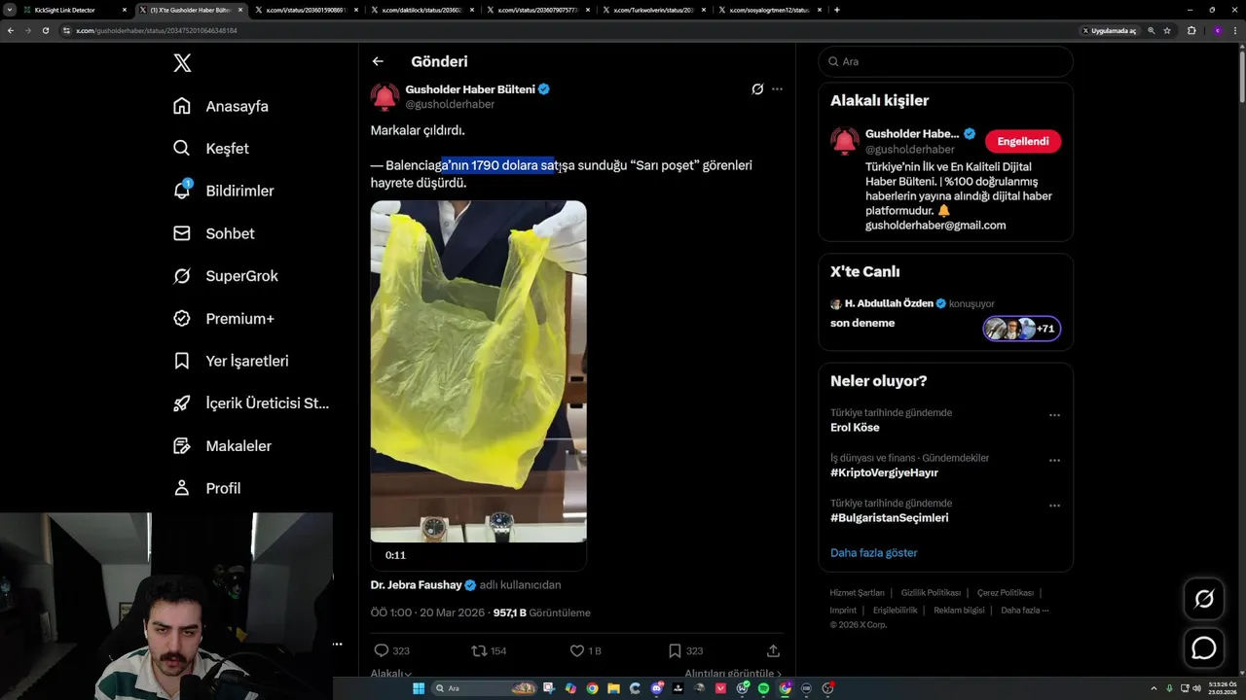
Task: Open a new browser tab with plus
Action: 837,10
